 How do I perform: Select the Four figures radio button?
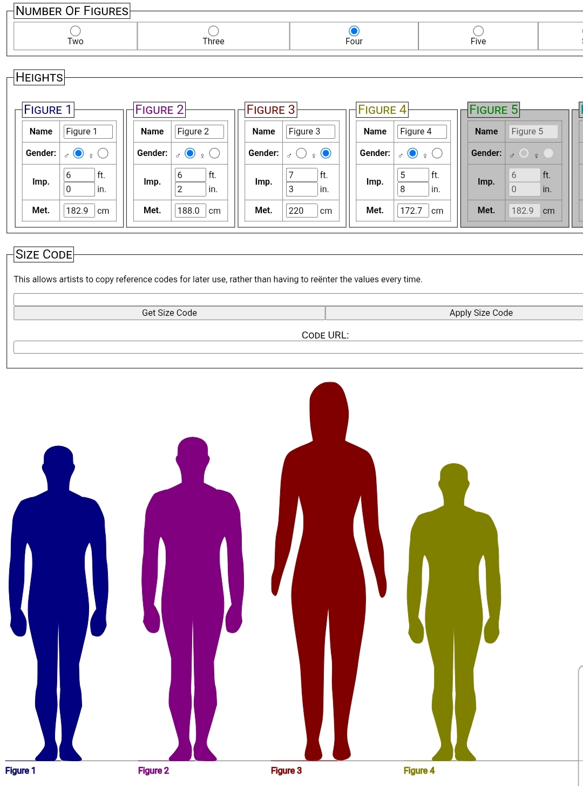pos(354,31)
